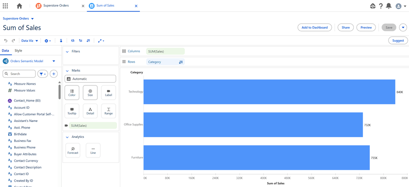This screenshot has height=187, width=409.
Task: Click the Undo arrow in the toolbar
Action: coord(6,41)
